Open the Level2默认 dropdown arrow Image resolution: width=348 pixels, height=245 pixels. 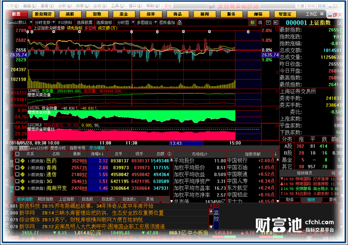31,23
